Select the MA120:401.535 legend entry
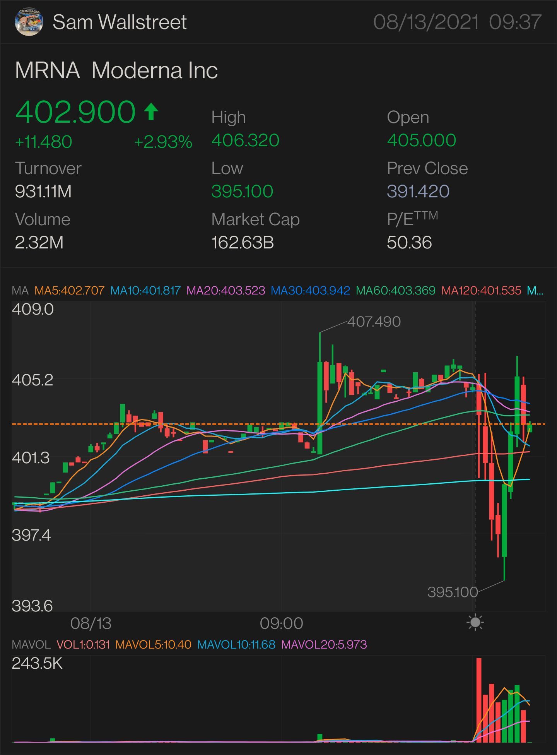Image resolution: width=557 pixels, height=755 pixels. click(x=481, y=290)
